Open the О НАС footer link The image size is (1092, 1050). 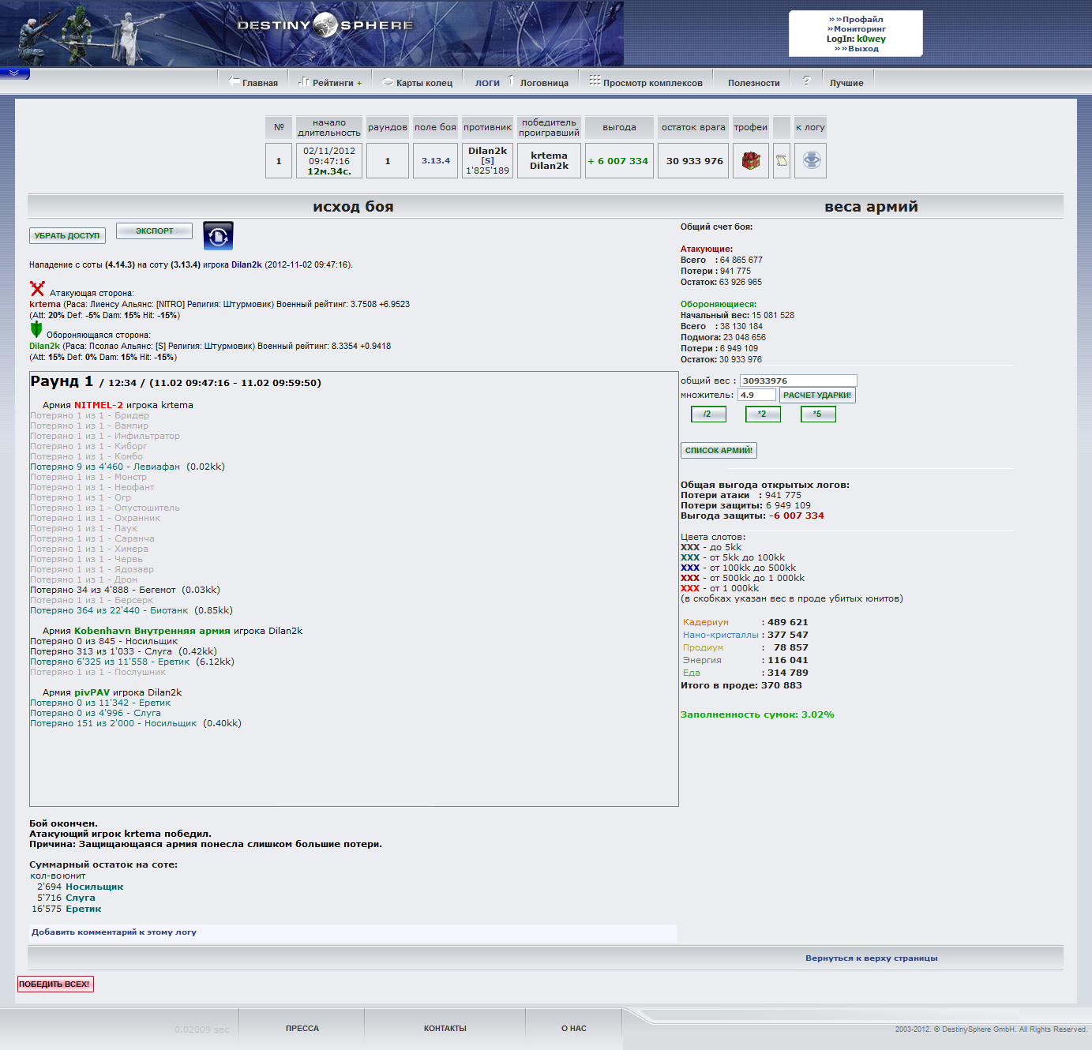click(574, 1028)
